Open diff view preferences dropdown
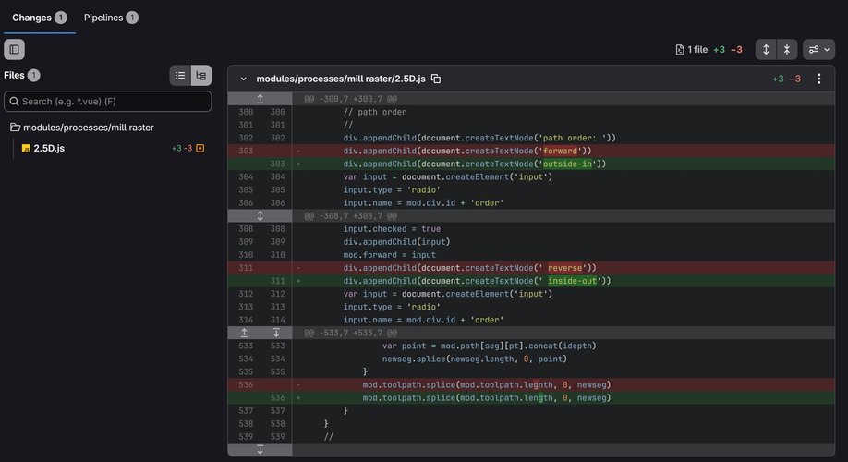848x462 pixels. (818, 49)
